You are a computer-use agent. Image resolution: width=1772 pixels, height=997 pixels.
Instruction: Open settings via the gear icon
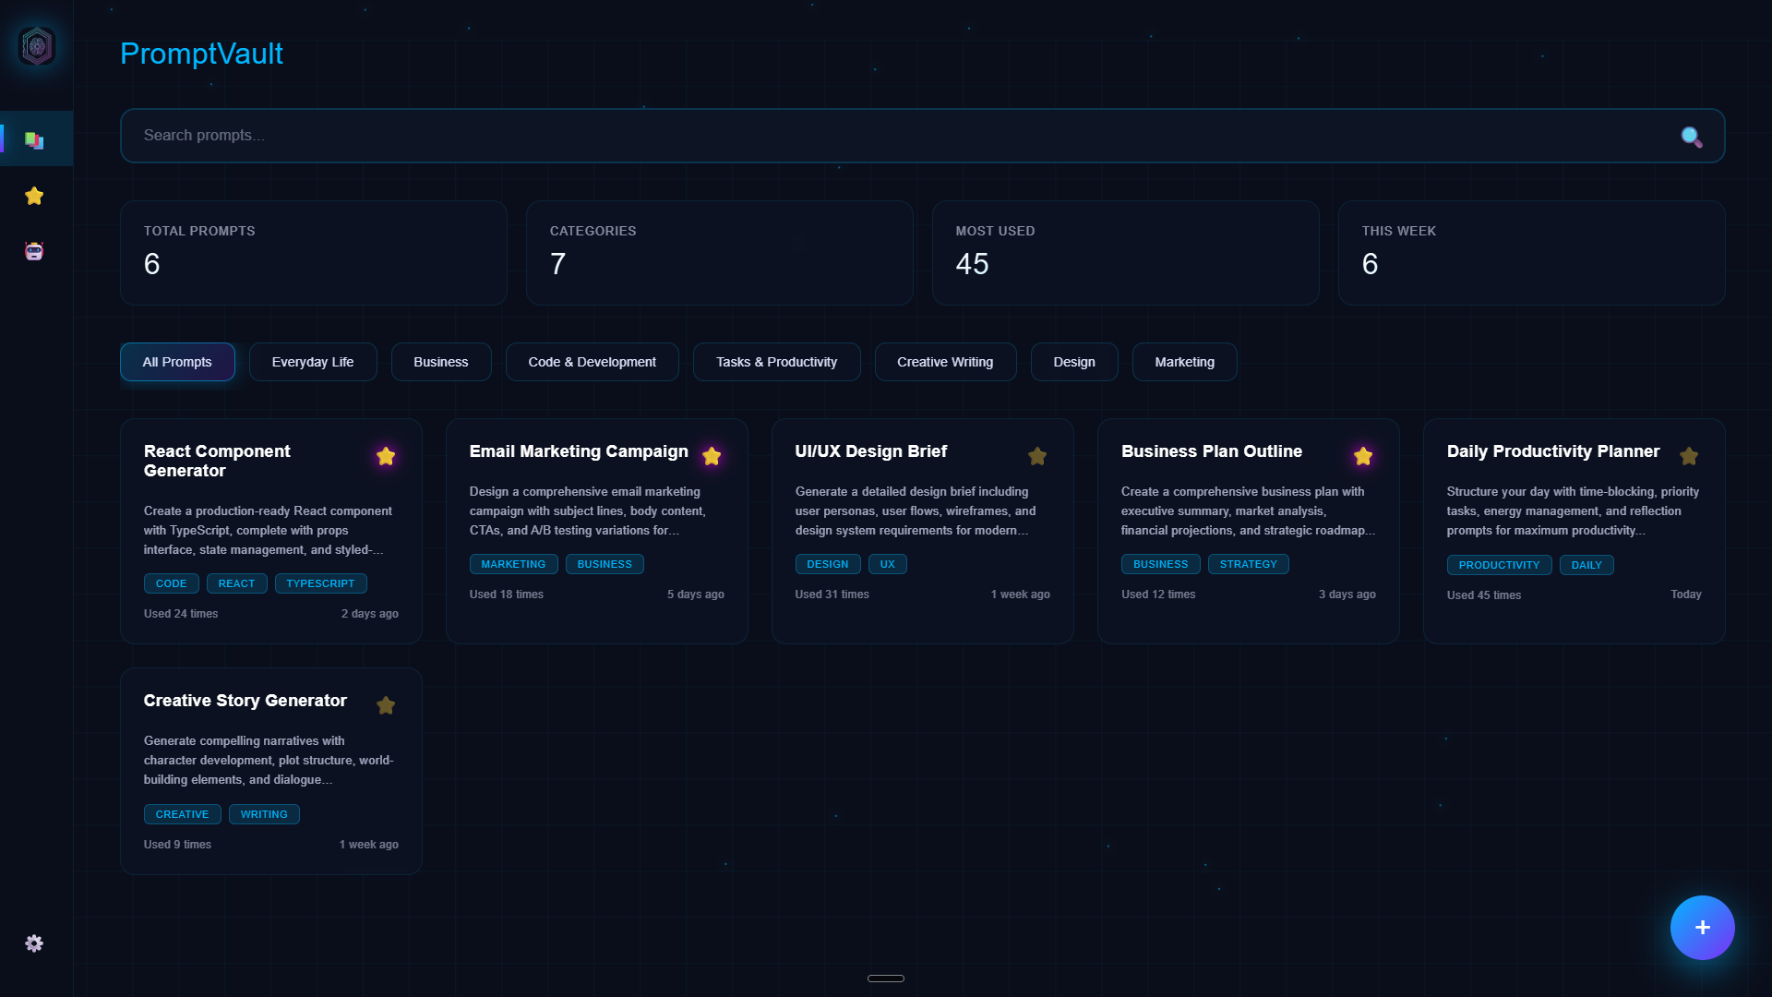point(34,943)
